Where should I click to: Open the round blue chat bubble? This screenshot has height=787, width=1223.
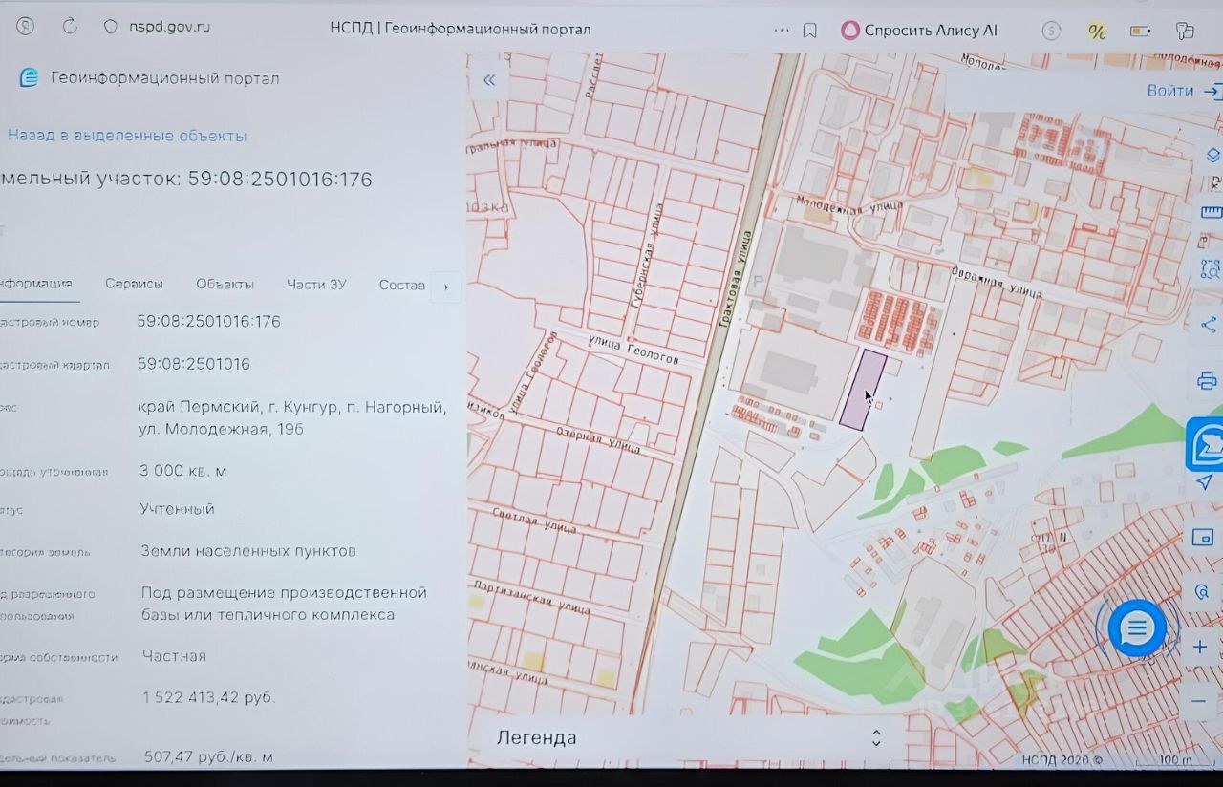[1137, 627]
